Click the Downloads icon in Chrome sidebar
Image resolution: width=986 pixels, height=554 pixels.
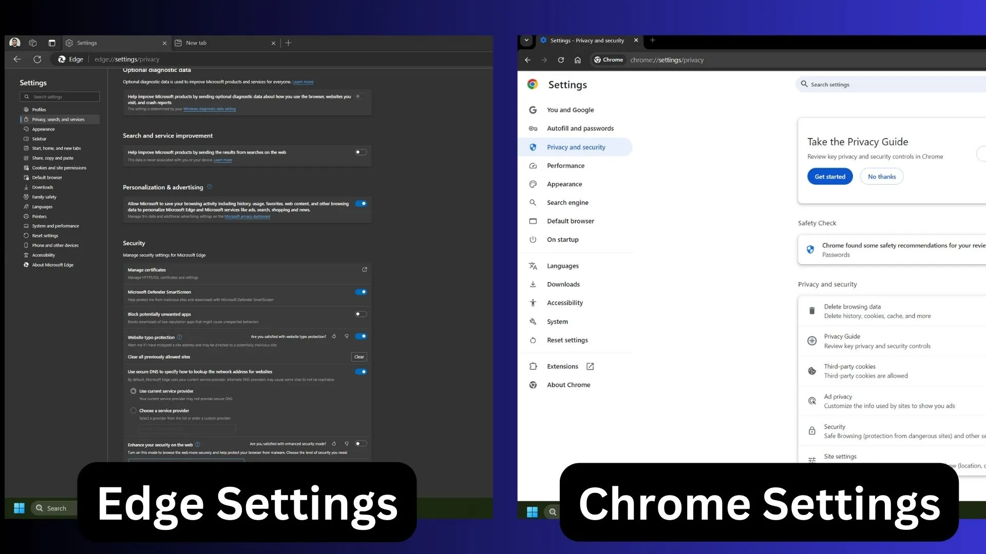533,284
